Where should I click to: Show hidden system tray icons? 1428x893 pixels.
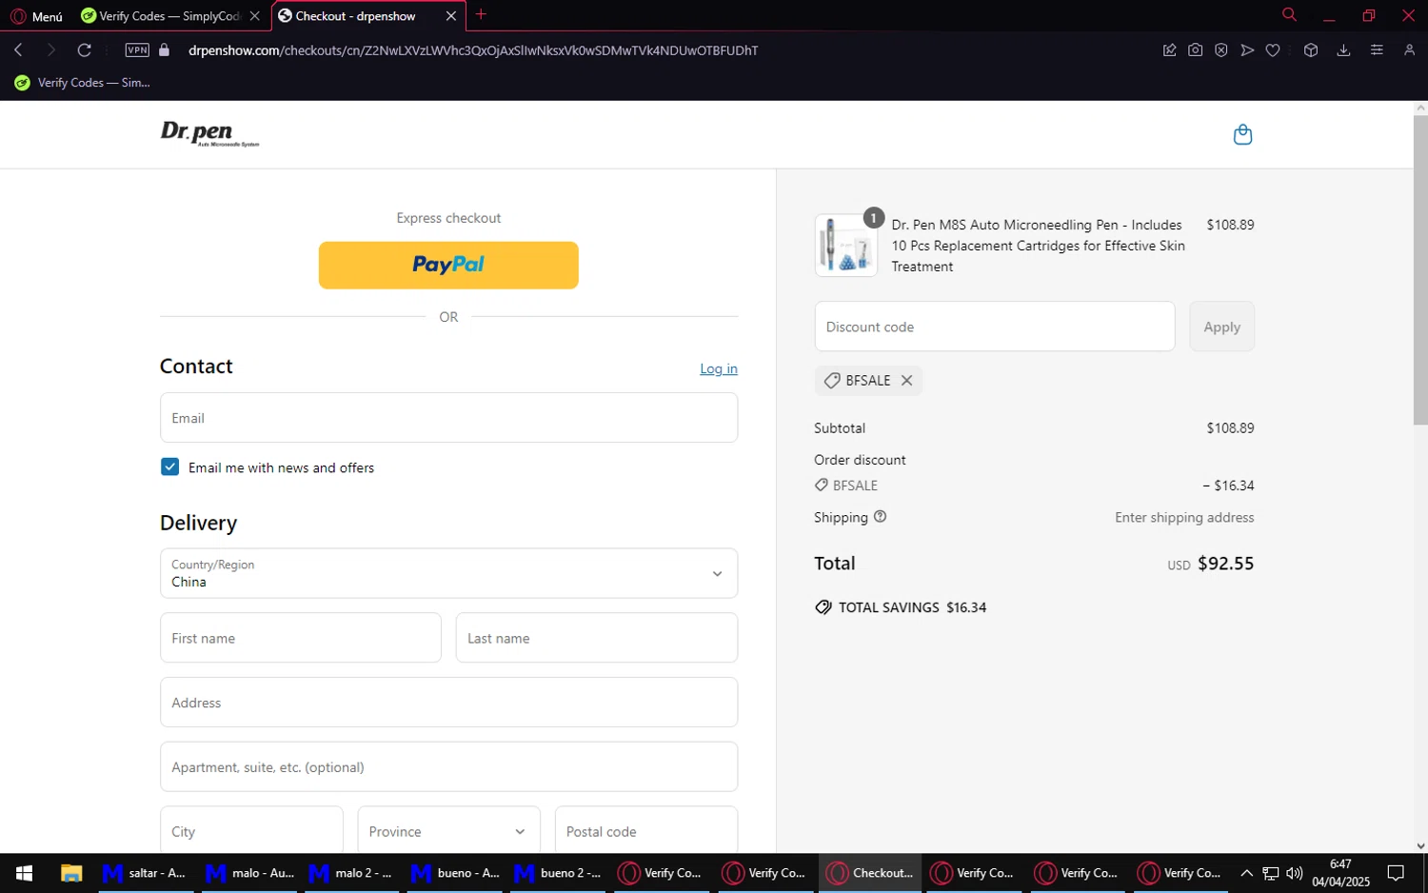click(x=1246, y=873)
